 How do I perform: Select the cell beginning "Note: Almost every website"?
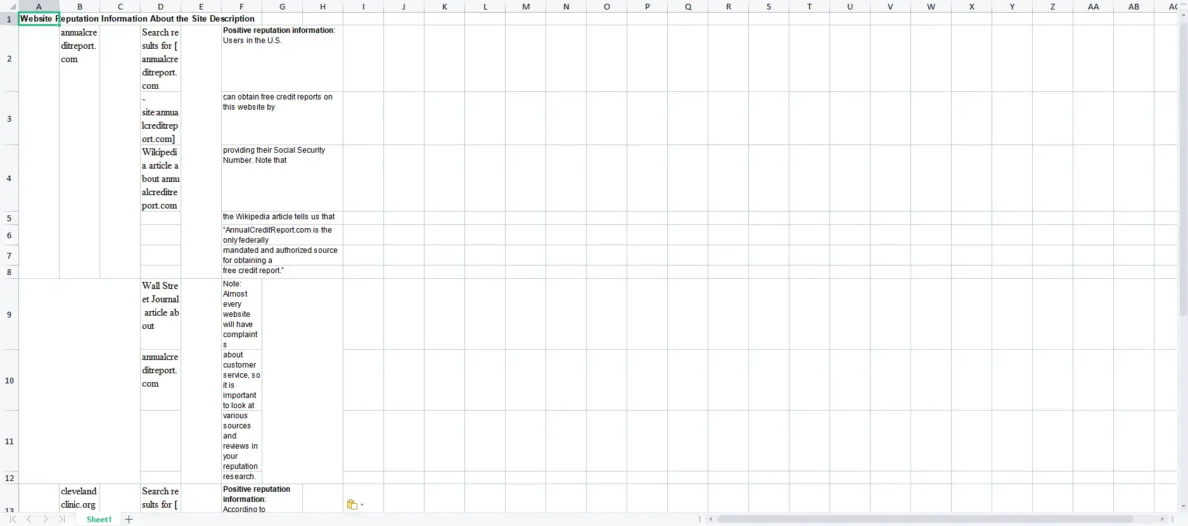(x=241, y=314)
